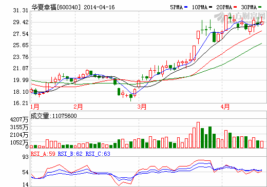Click the date 2014-04-16 in title
This screenshot has width=267, height=187.
[99, 7]
